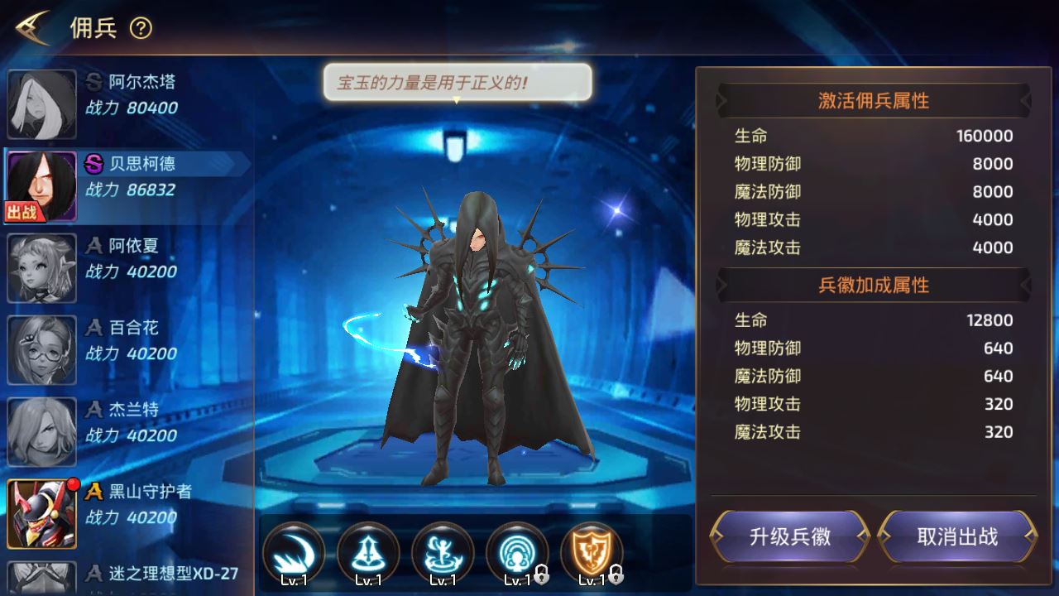The image size is (1059, 596).
Task: Open 黑山守护者 portrait with red dot
Action: (x=42, y=514)
